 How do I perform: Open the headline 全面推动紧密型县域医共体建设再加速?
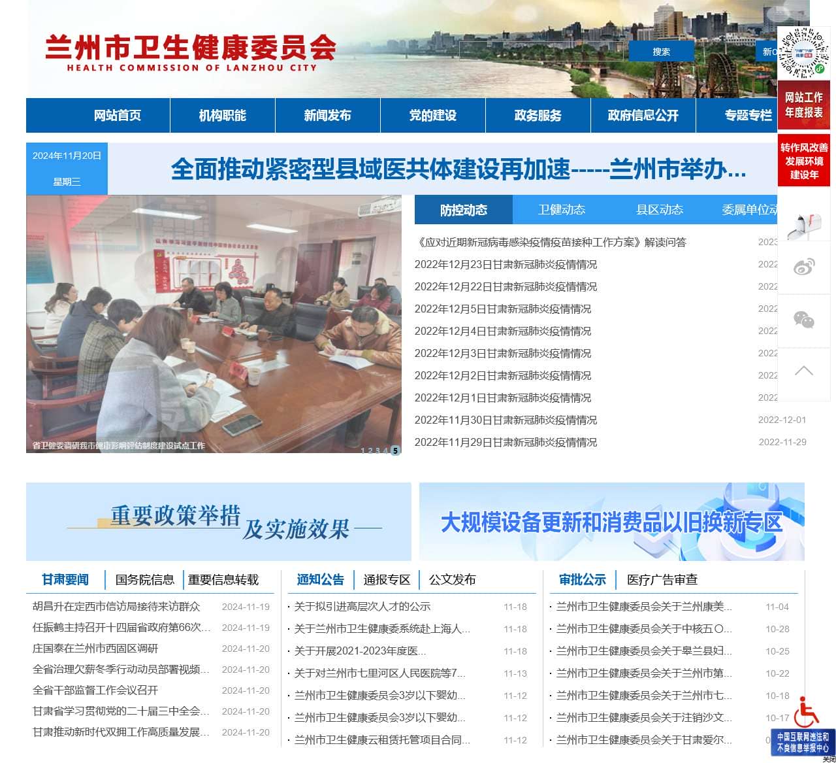458,169
